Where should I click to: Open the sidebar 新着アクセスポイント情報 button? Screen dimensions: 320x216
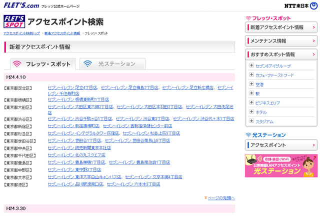281,27
